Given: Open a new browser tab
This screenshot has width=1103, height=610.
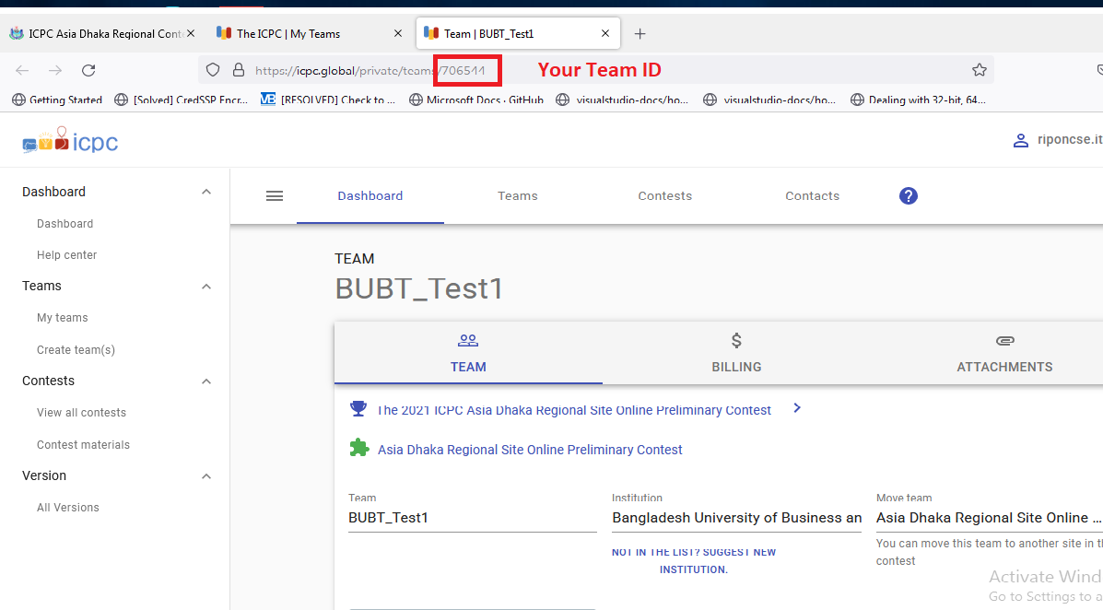Looking at the screenshot, I should pyautogui.click(x=640, y=34).
